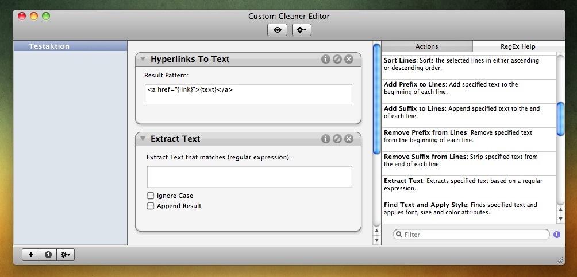The image size is (577, 277).
Task: Select the Actions tab
Action: pos(426,46)
